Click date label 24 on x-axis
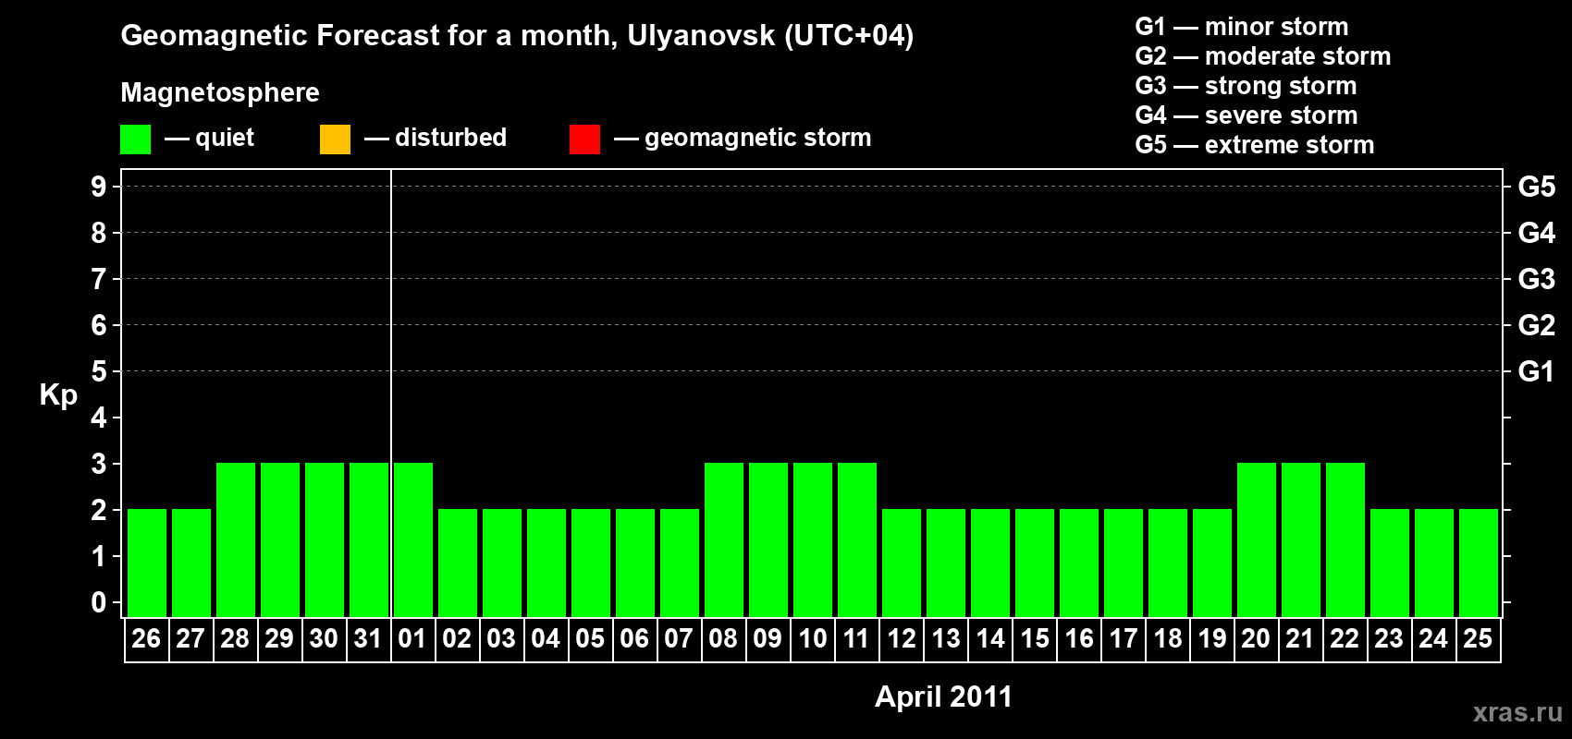This screenshot has height=739, width=1572. (1433, 638)
